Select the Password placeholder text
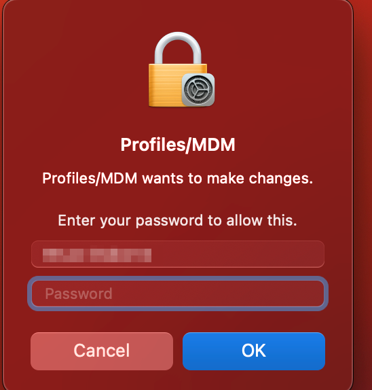The image size is (372, 390). tap(79, 294)
